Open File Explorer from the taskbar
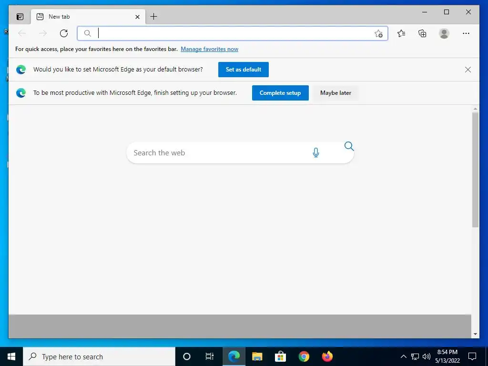This screenshot has width=488, height=366. click(257, 356)
